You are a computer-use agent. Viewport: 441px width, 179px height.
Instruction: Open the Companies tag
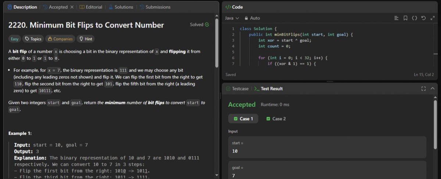click(60, 39)
